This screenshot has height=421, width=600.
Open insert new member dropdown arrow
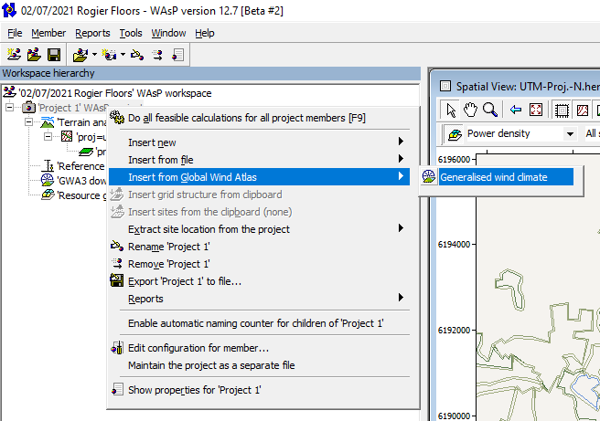point(123,55)
